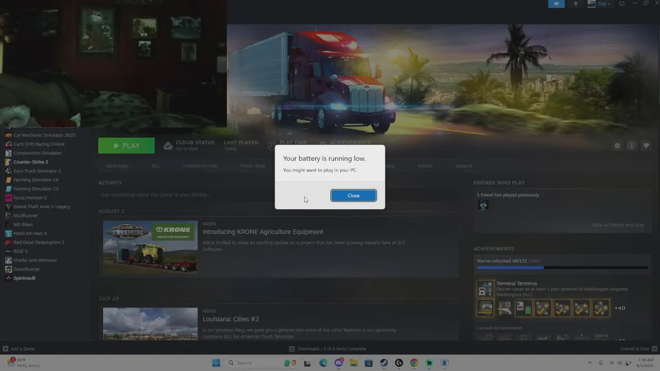This screenshot has height=371, width=660.
Task: Click the achievements progress bar
Action: pos(563,268)
